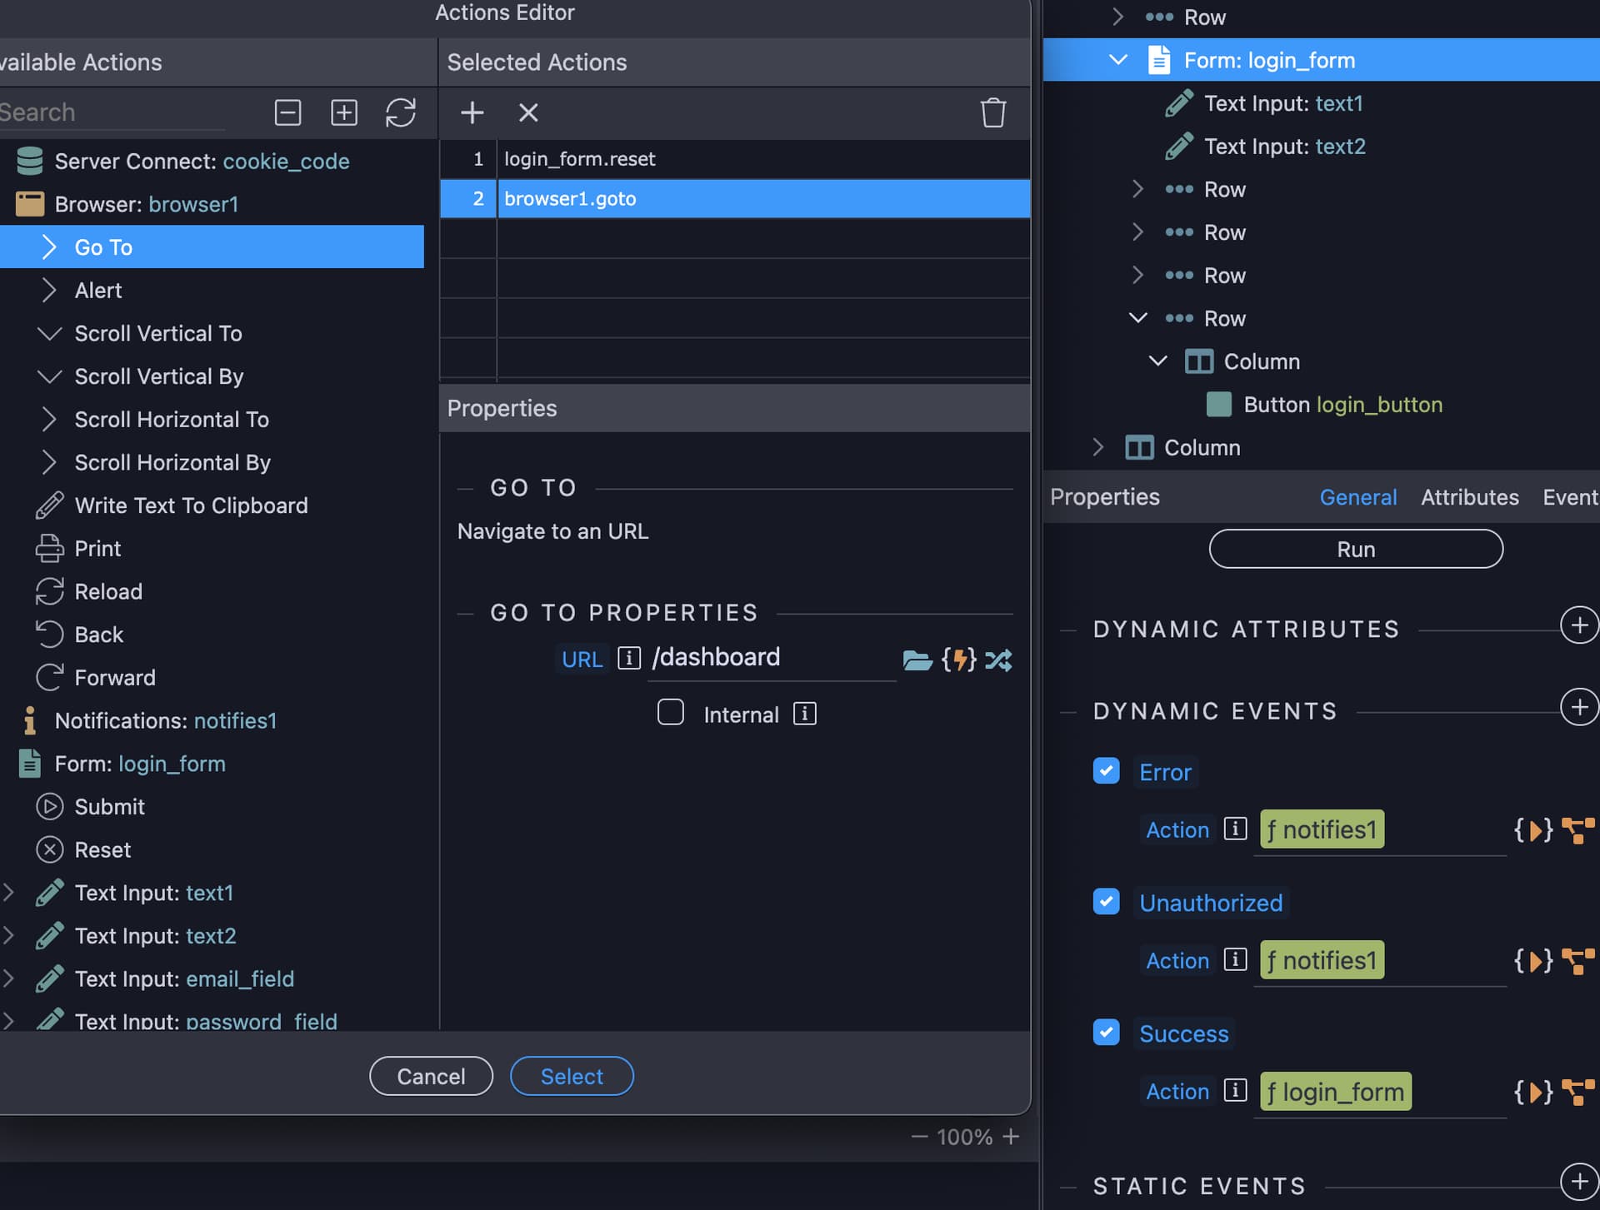Open flow editor for Unauthorized event
The image size is (1600, 1210).
(1577, 960)
